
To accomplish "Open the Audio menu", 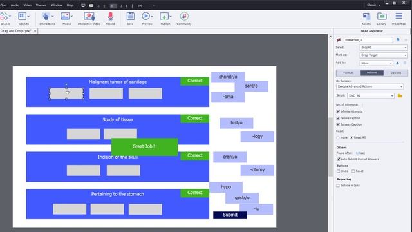I will pyautogui.click(x=15, y=5).
